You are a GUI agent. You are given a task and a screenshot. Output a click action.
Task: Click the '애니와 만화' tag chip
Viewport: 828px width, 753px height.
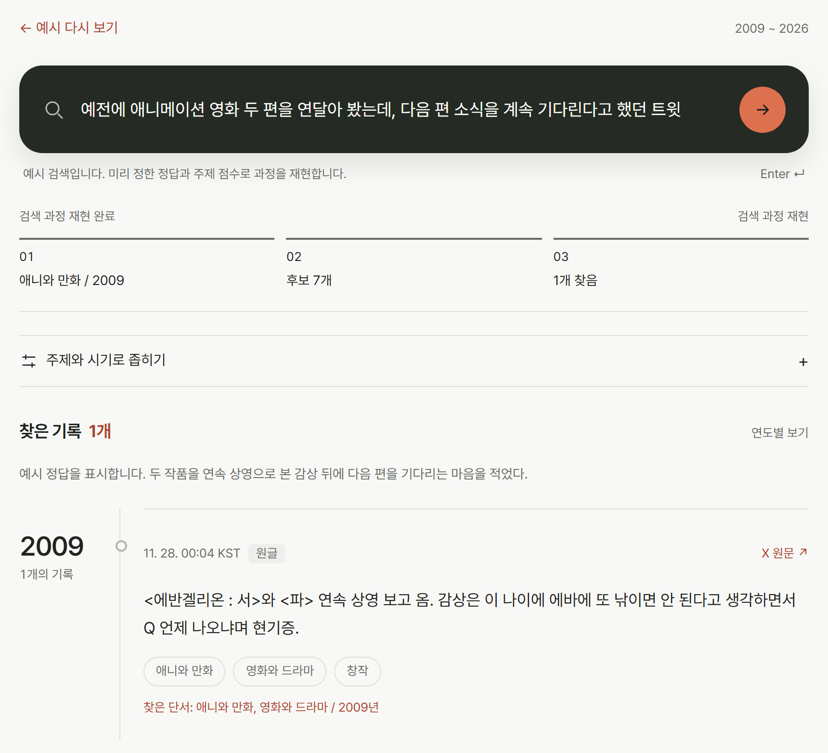coord(184,671)
